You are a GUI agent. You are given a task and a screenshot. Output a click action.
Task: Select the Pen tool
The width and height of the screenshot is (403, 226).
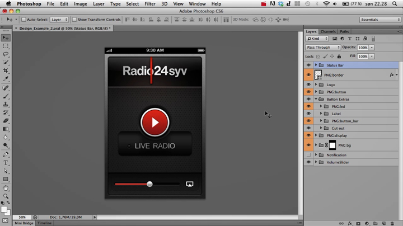[x=6, y=154]
